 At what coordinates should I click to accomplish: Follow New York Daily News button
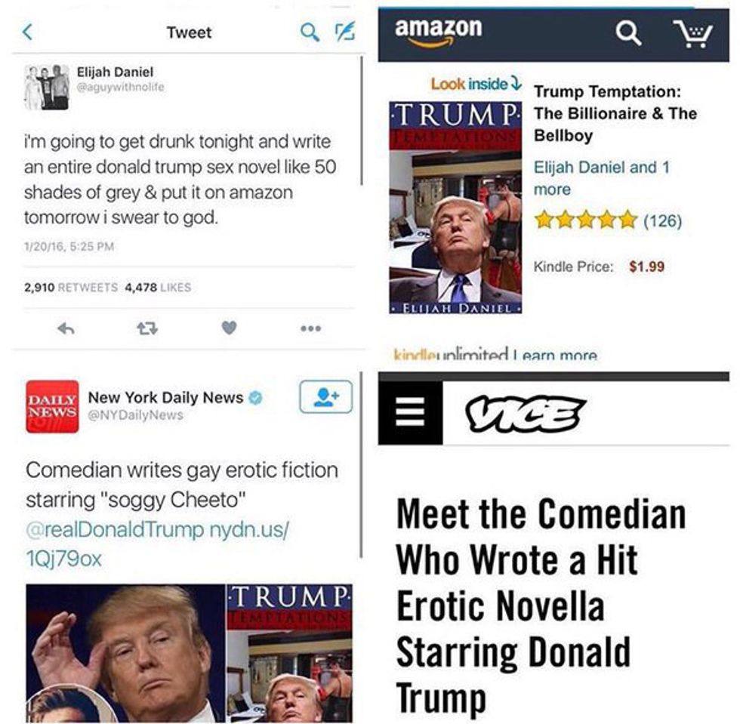click(325, 396)
